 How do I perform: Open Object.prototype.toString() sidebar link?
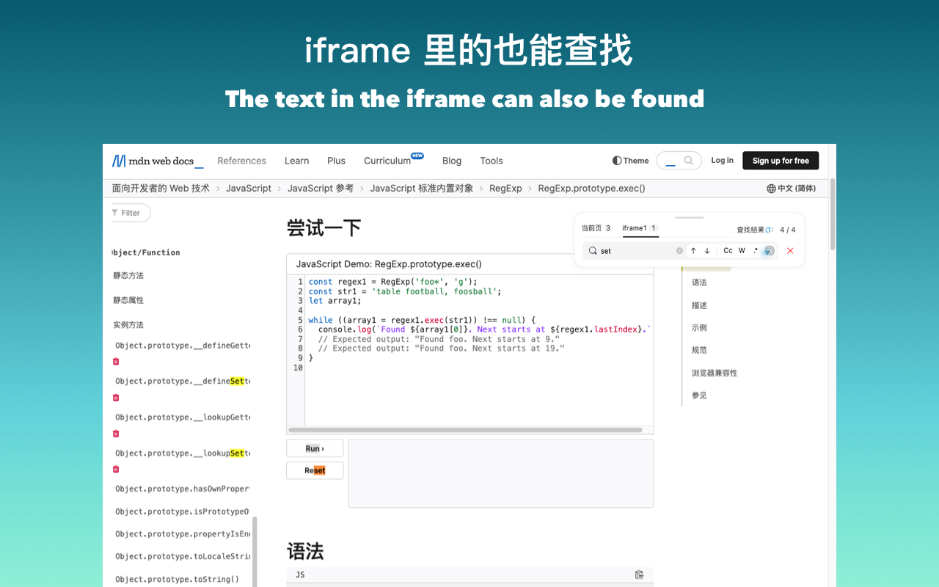point(177,579)
